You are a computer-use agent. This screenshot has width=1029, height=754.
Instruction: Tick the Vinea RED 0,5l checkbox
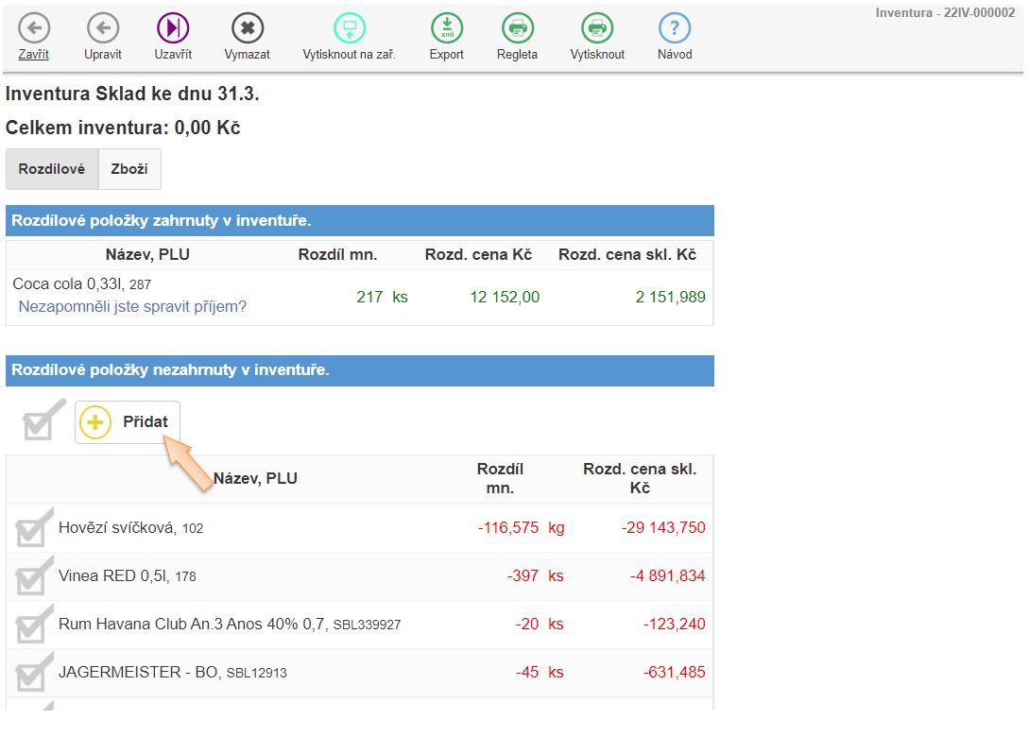click(x=34, y=576)
